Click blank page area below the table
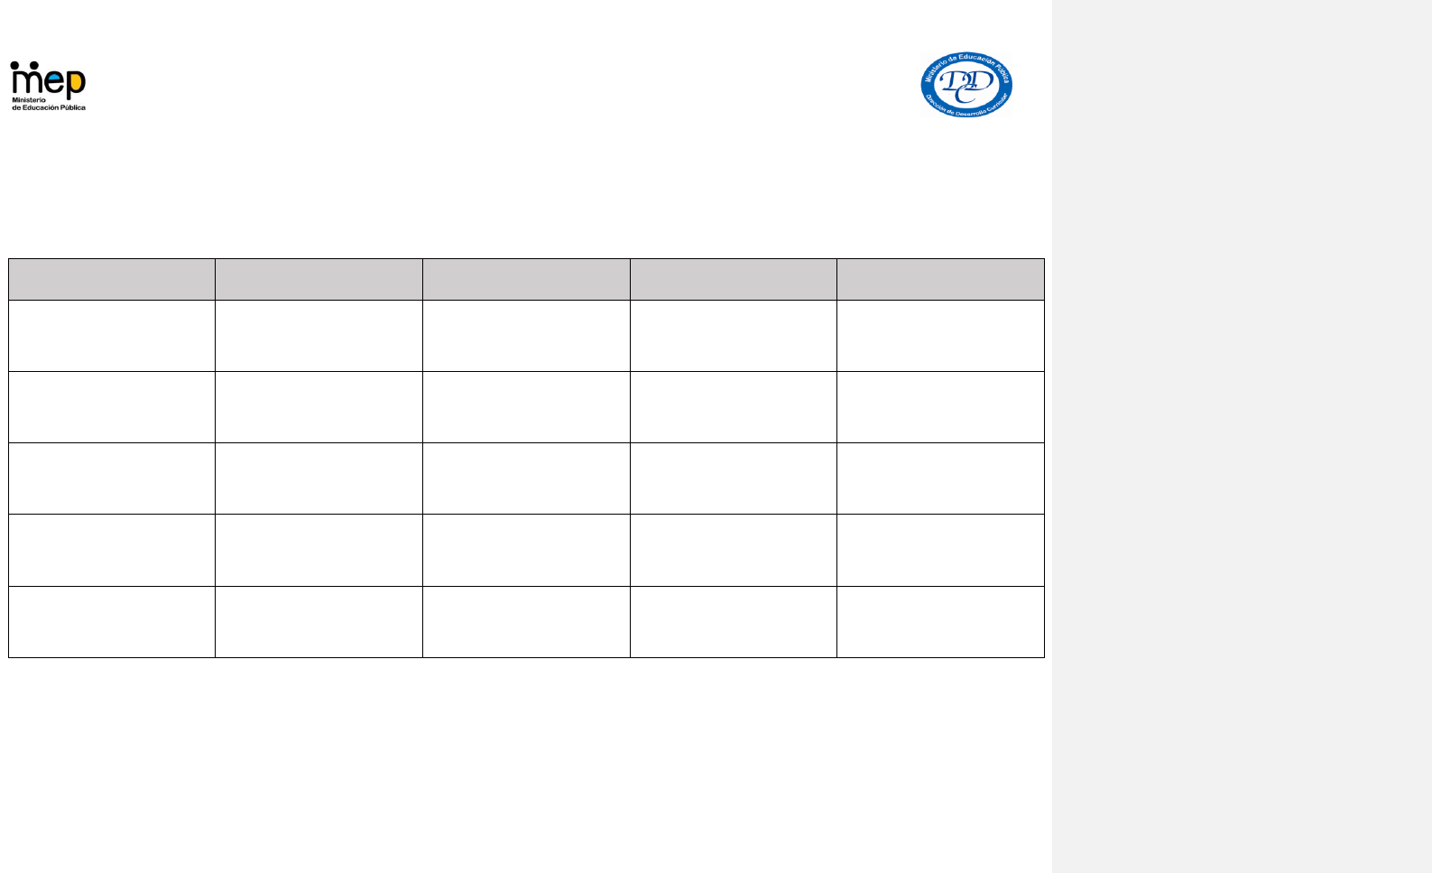This screenshot has height=873, width=1432. coord(526,766)
